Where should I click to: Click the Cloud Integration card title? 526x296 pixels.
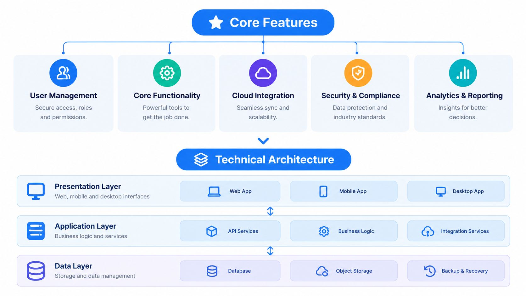click(x=263, y=95)
